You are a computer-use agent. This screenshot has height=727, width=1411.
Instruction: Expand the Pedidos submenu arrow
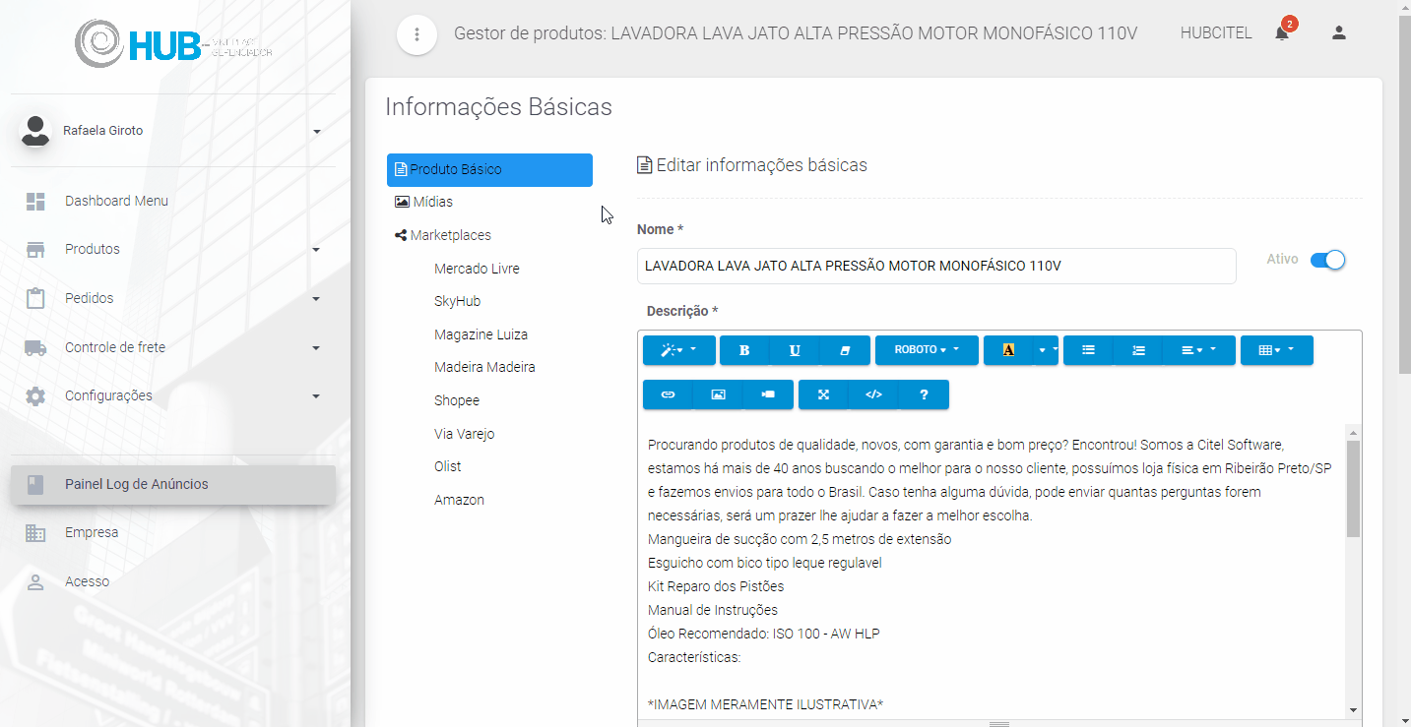316,299
